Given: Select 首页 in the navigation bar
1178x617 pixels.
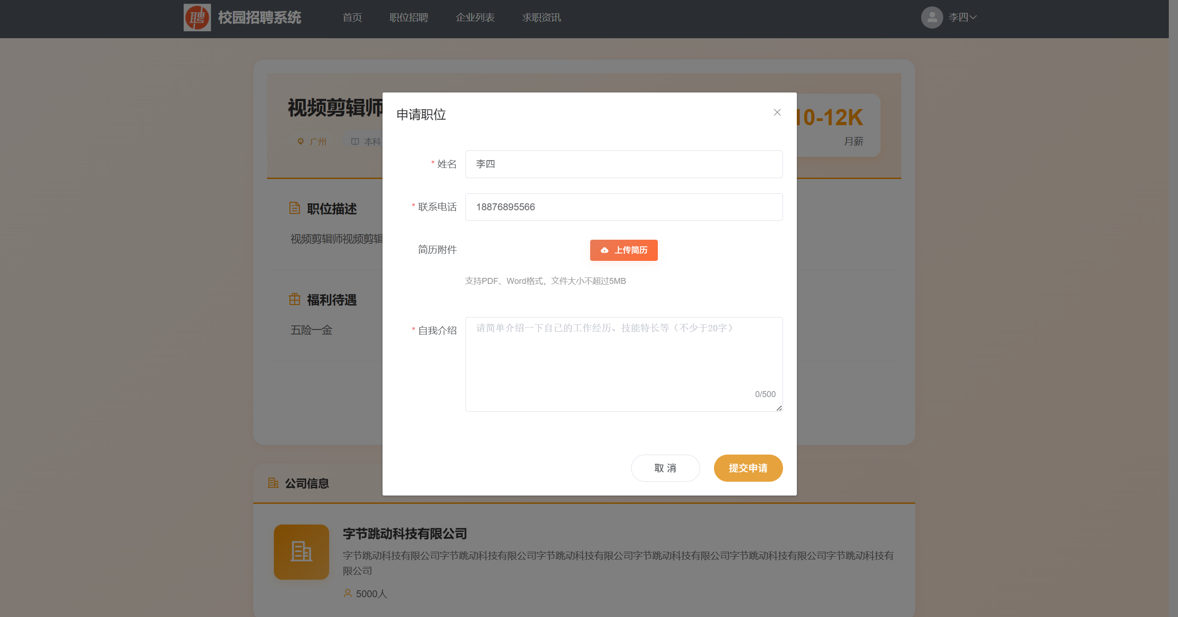Looking at the screenshot, I should (x=352, y=17).
